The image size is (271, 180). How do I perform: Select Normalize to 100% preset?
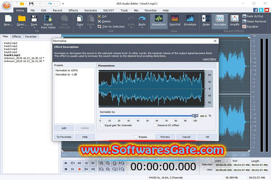point(67,70)
